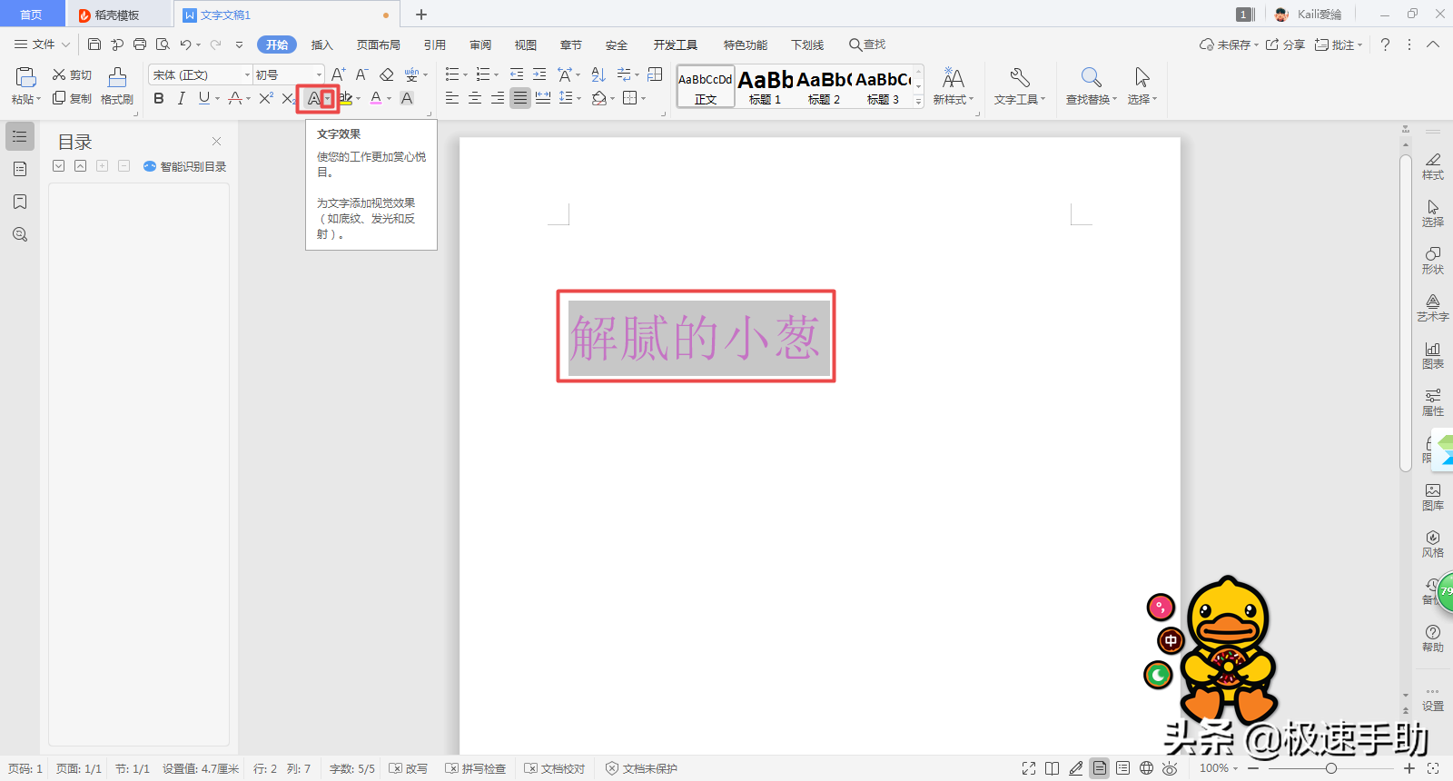Switch to the 页面布局 ribbon tab
The image size is (1453, 781).
point(379,44)
